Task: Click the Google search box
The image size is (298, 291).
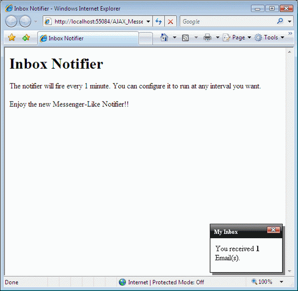Action: tap(228, 21)
